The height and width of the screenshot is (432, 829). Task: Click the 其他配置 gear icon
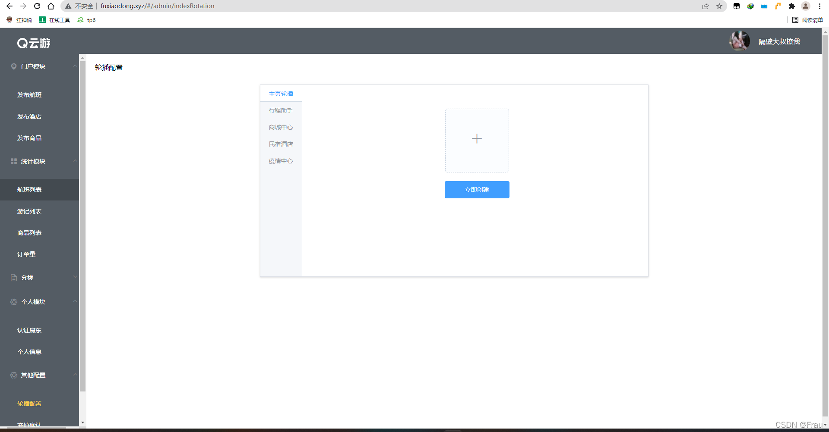coord(14,375)
